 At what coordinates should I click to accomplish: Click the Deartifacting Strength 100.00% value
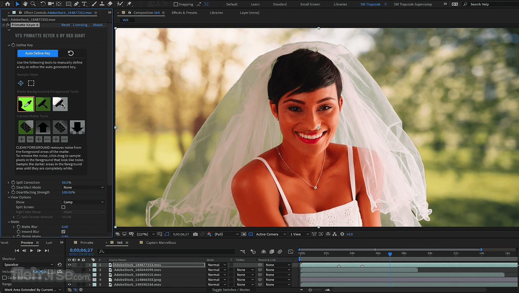[68, 192]
